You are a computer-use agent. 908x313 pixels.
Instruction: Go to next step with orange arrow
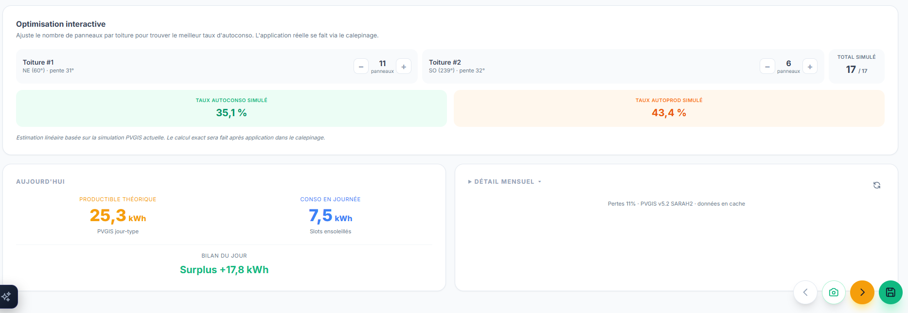point(862,292)
